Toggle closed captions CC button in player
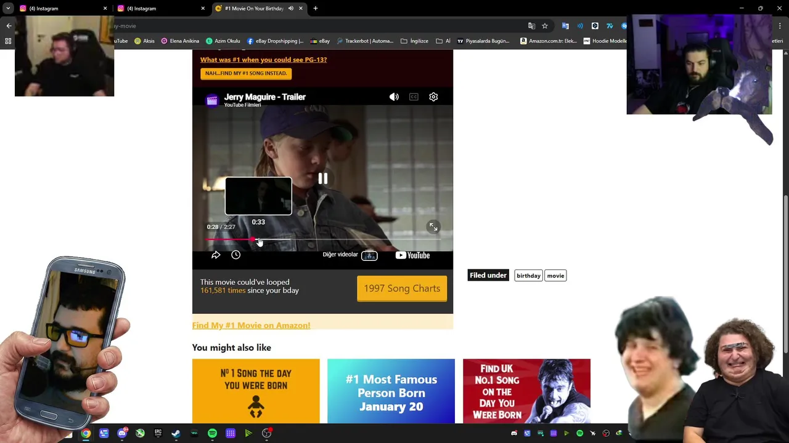Viewport: 789px width, 443px height. (414, 97)
